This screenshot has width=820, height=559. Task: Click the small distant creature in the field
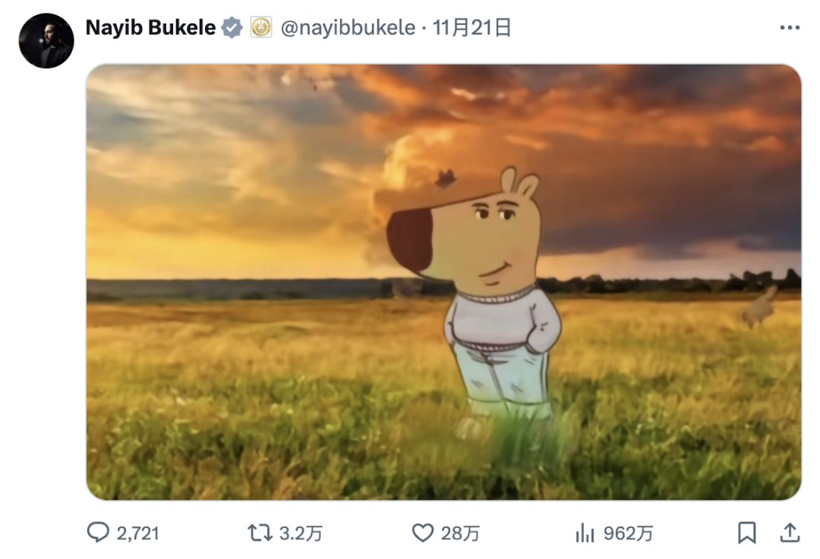759,308
